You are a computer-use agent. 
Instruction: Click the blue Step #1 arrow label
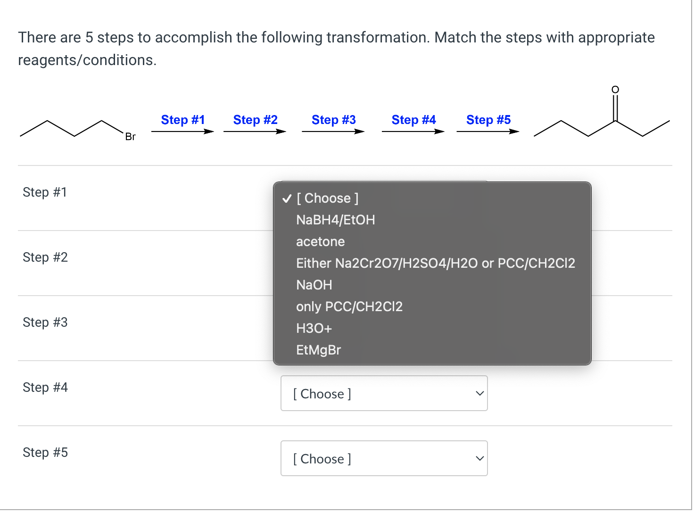coord(183,120)
